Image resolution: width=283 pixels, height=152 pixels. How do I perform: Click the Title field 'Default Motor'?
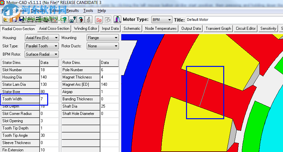[234, 20]
